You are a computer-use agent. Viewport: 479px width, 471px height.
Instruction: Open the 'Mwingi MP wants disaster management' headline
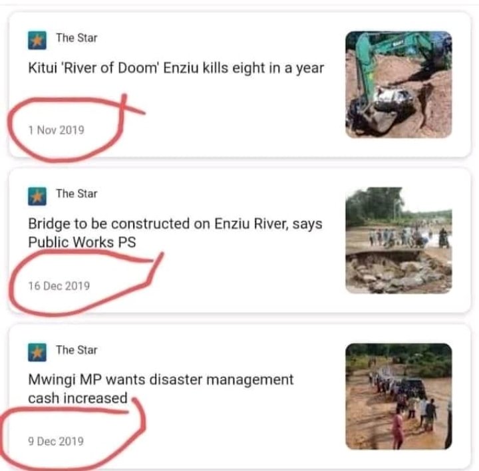coord(160,380)
